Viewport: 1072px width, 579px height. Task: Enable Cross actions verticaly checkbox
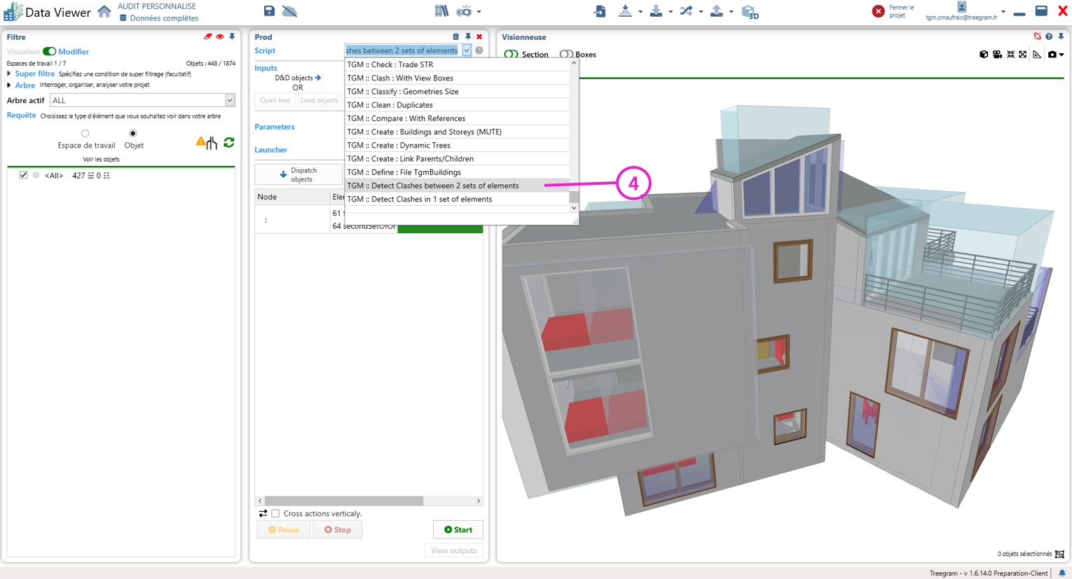[x=276, y=514]
